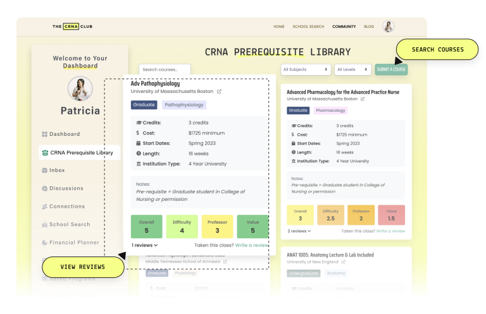Click the Difficulty 2.5 rating box

tap(331, 215)
